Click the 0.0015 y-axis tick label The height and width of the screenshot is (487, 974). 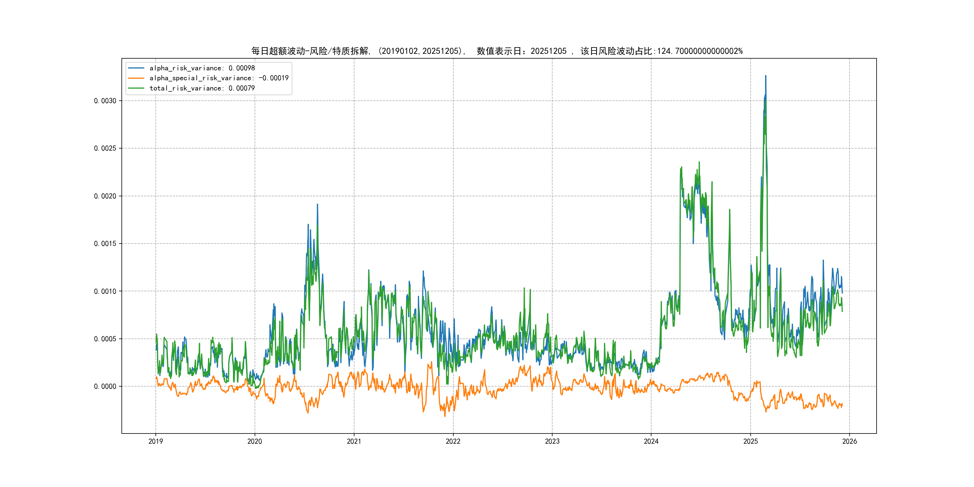(105, 243)
